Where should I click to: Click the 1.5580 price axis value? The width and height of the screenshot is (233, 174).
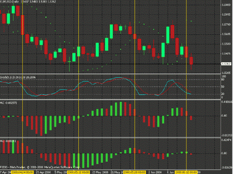coord(226,44)
